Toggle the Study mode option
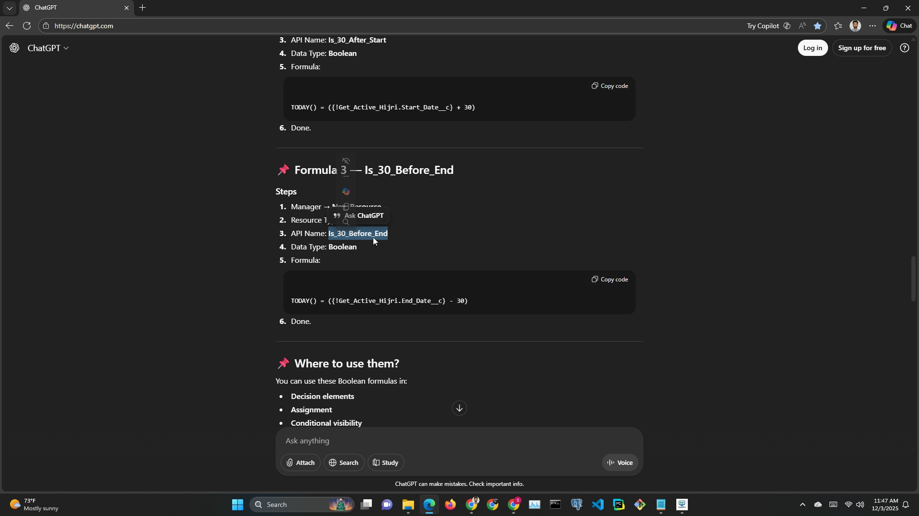Image resolution: width=919 pixels, height=516 pixels. (x=386, y=463)
